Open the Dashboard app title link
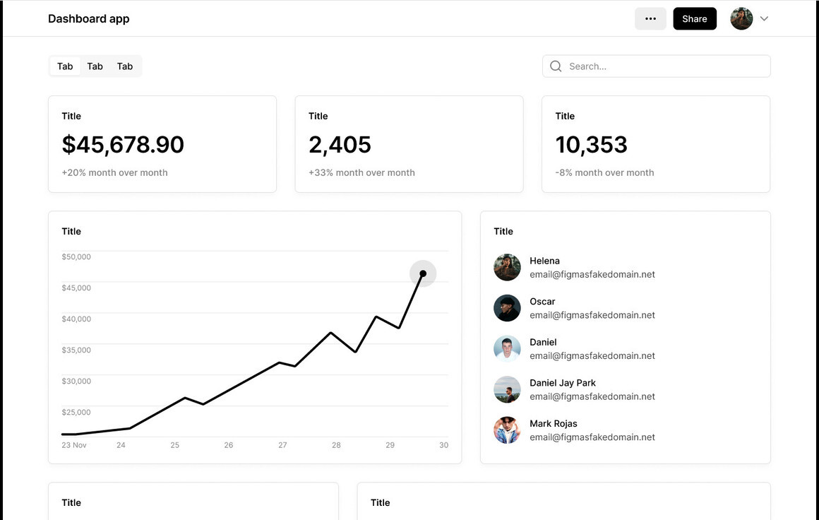 coord(89,19)
